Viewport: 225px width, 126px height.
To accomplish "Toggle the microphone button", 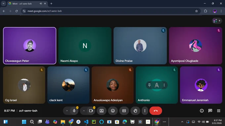I will coord(74,111).
